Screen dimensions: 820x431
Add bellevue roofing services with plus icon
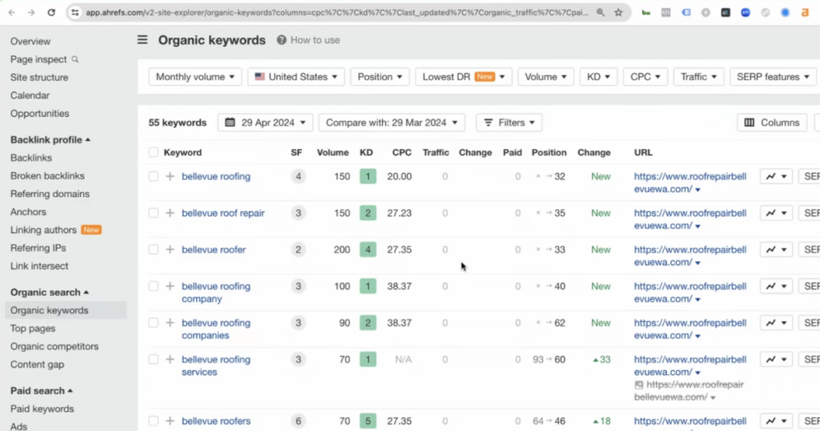click(x=170, y=360)
